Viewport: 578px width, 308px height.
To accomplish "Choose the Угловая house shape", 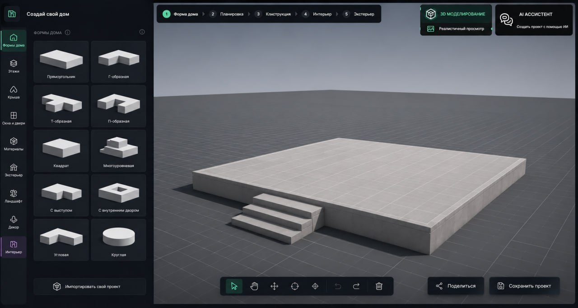I will pos(61,240).
